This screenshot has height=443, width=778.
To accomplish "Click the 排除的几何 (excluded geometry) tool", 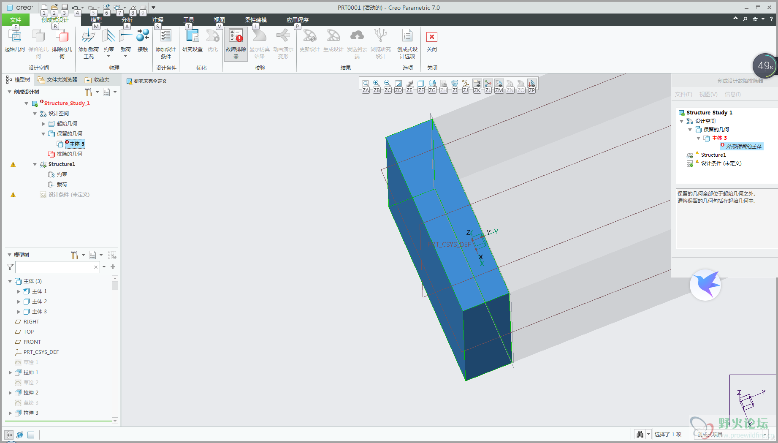I will (62, 44).
